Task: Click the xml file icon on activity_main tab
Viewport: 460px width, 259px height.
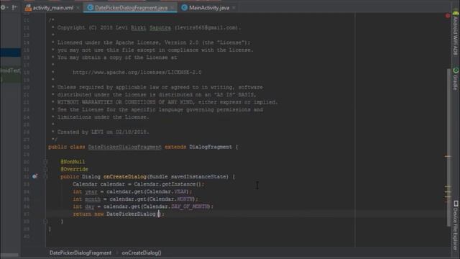Action: click(28, 8)
